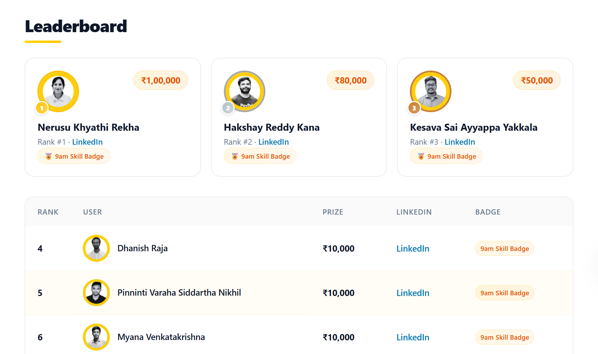Click the name Kesava Sai Ayyappa Yakkala

(x=474, y=127)
